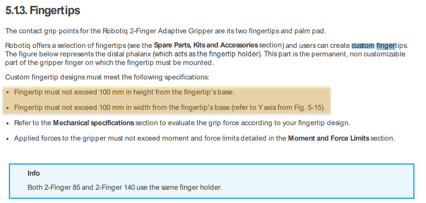
Task: Click the words Robotiq 2-Finger Adaptive Gripper
Action: [158, 31]
